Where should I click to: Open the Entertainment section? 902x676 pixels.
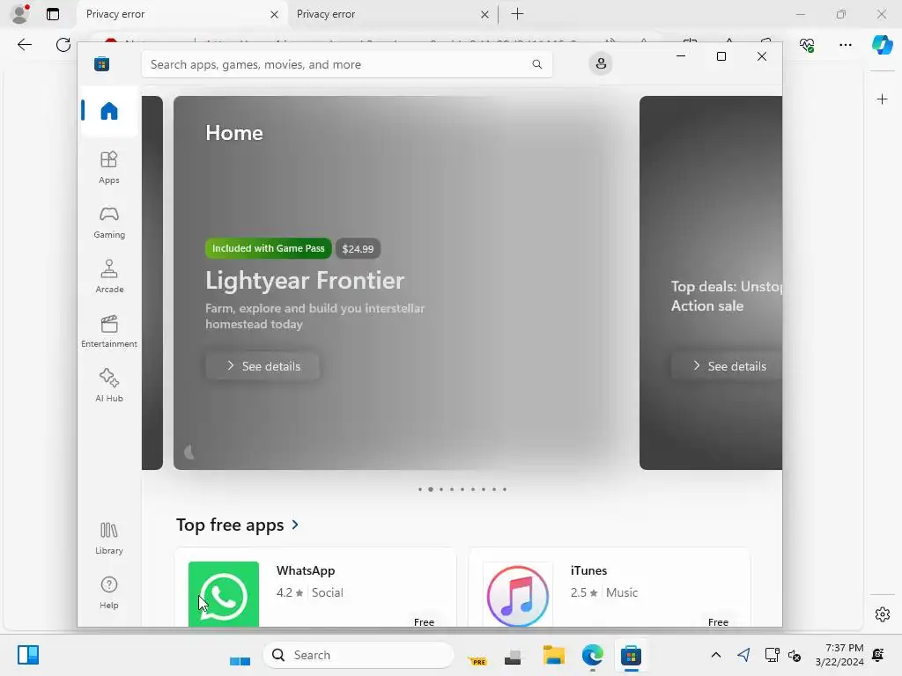[108, 331]
